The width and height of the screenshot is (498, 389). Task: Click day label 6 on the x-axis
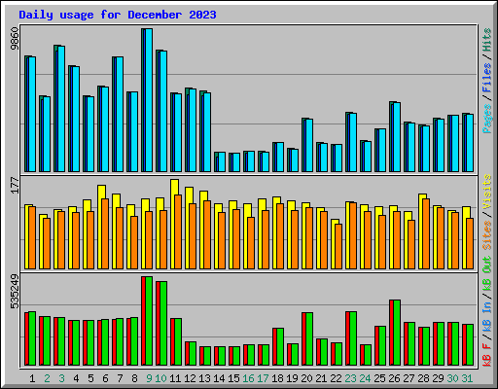pos(105,378)
